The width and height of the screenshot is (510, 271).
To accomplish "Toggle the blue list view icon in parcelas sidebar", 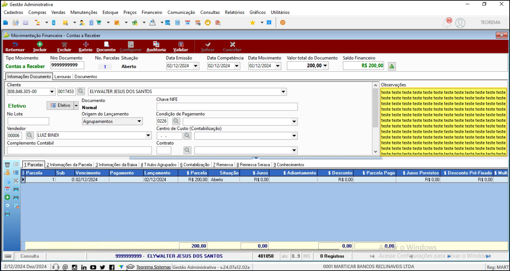I will (x=16, y=173).
